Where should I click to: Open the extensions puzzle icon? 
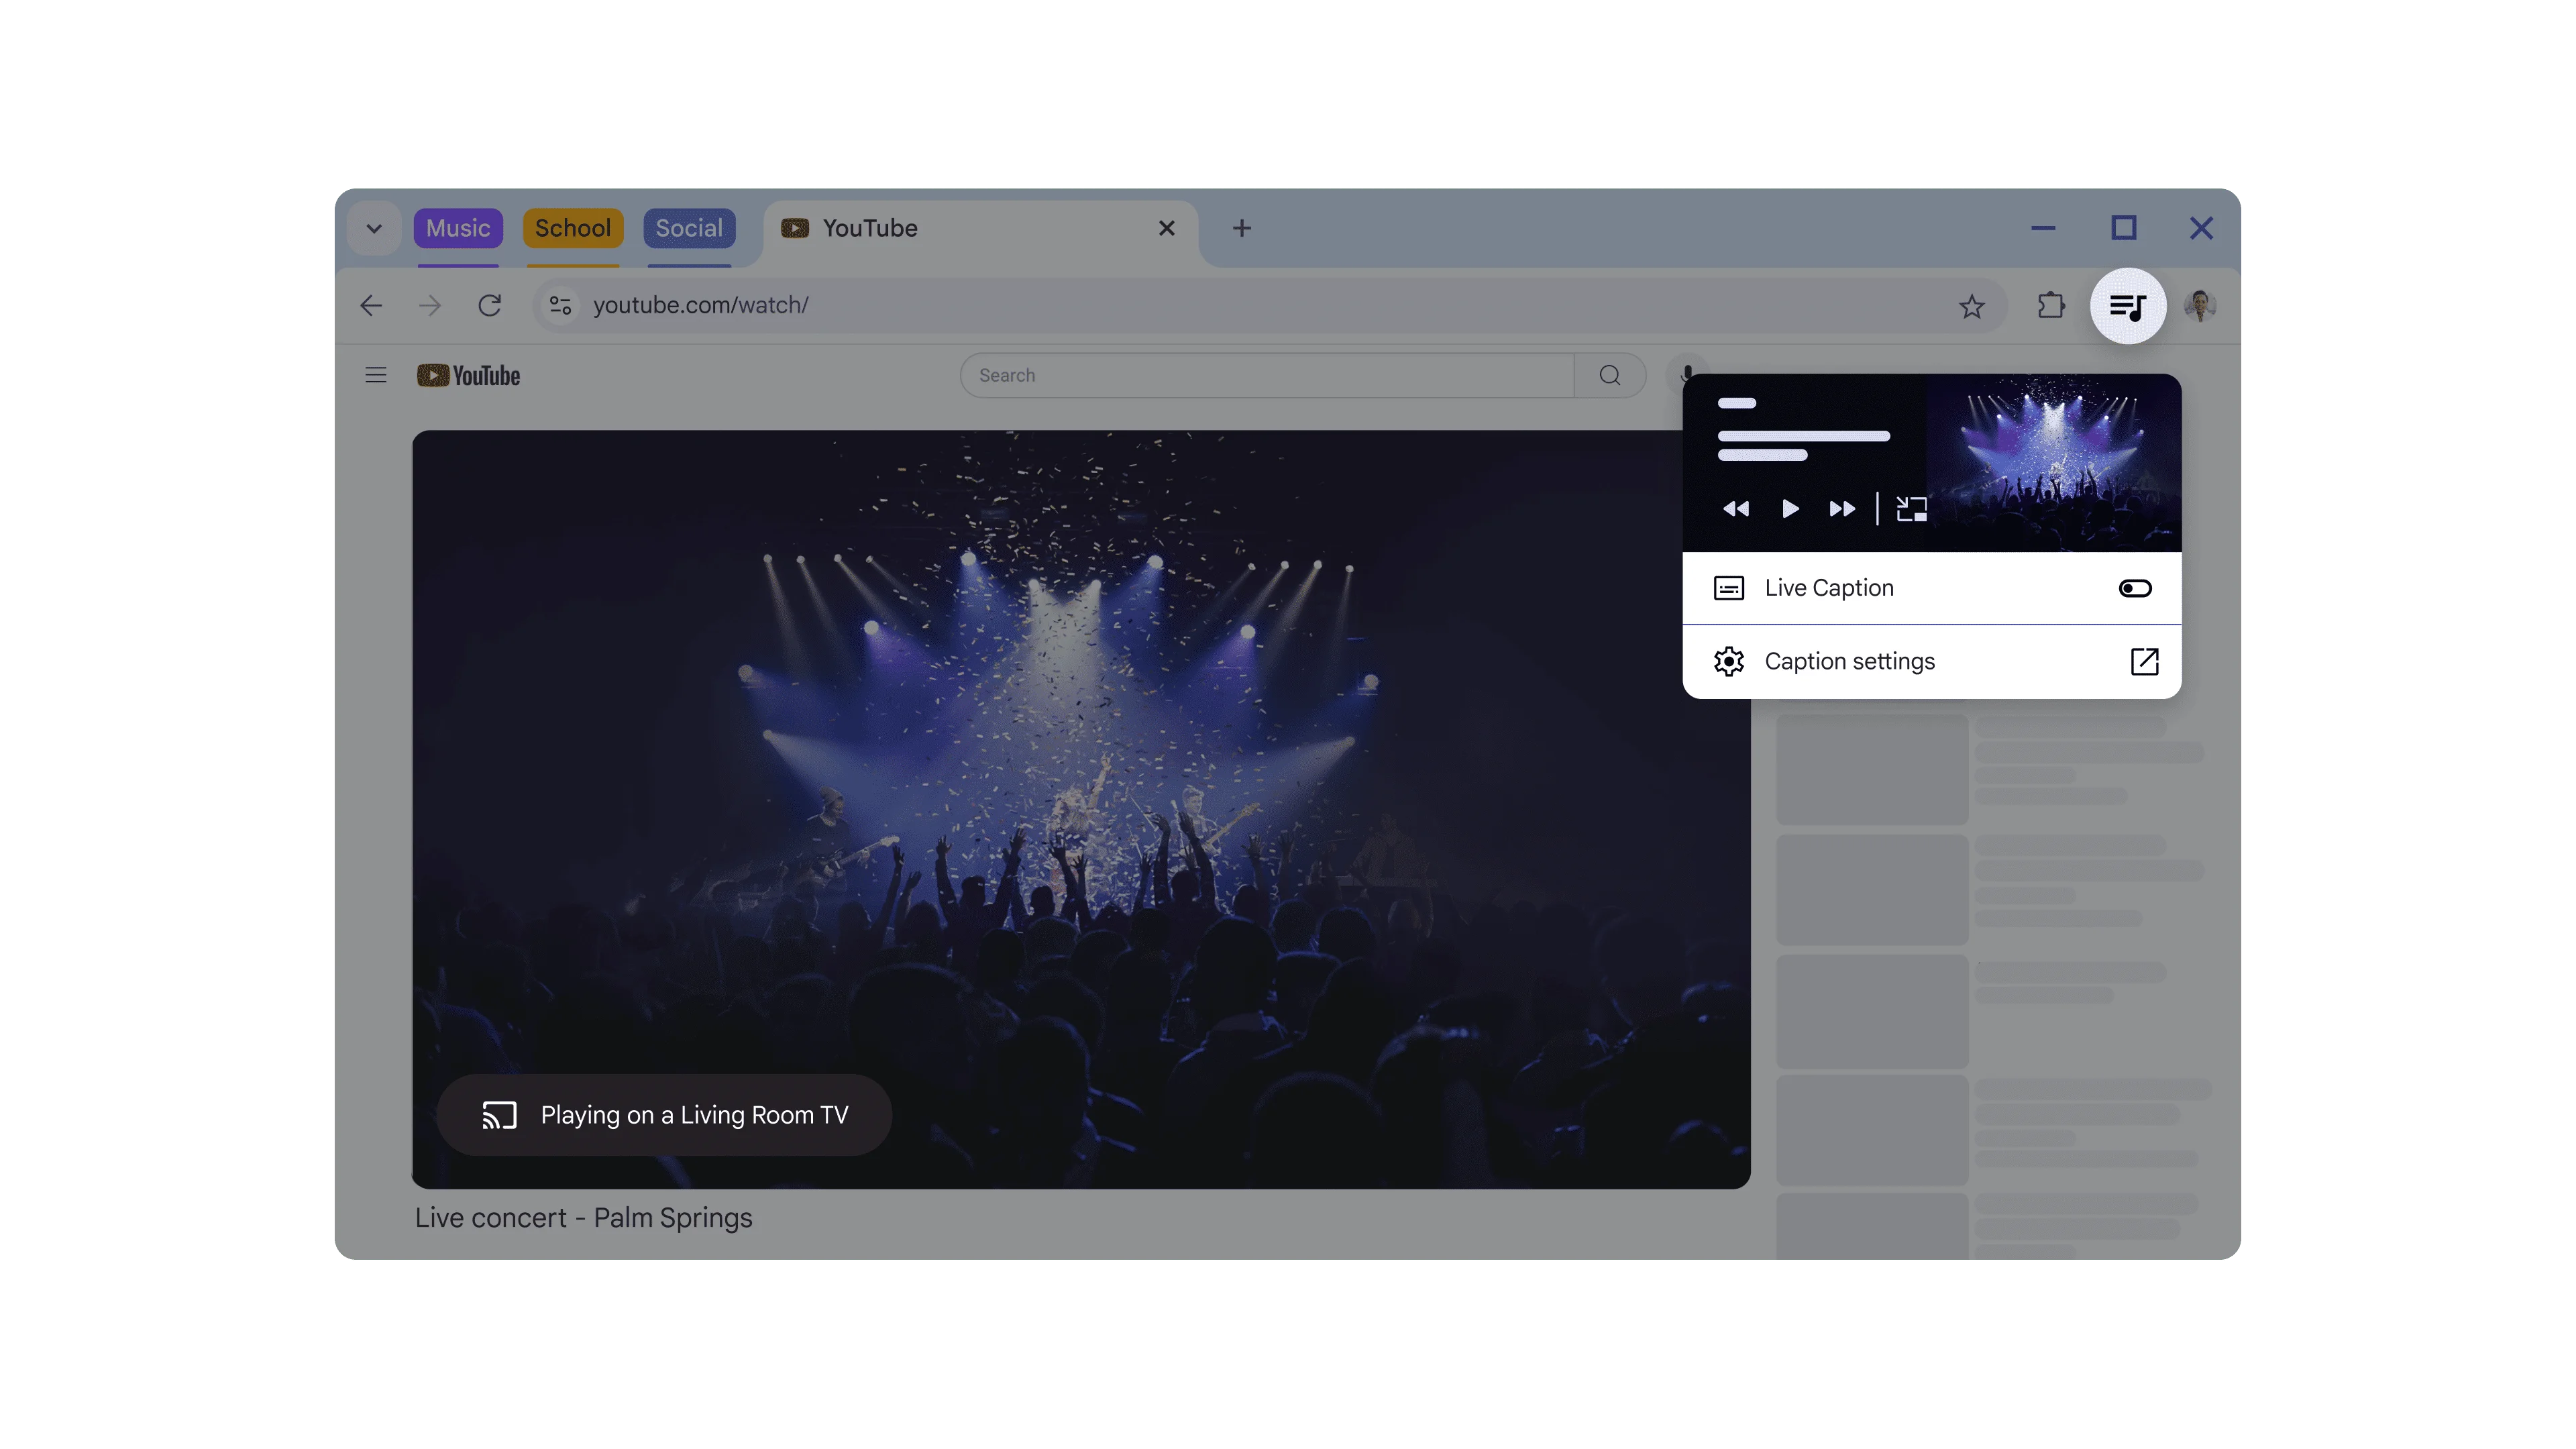[2051, 306]
